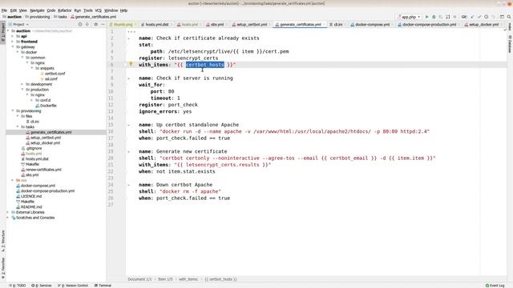
Task: Click the 'with_items' breadcrumb below the editor
Action: pos(188,279)
